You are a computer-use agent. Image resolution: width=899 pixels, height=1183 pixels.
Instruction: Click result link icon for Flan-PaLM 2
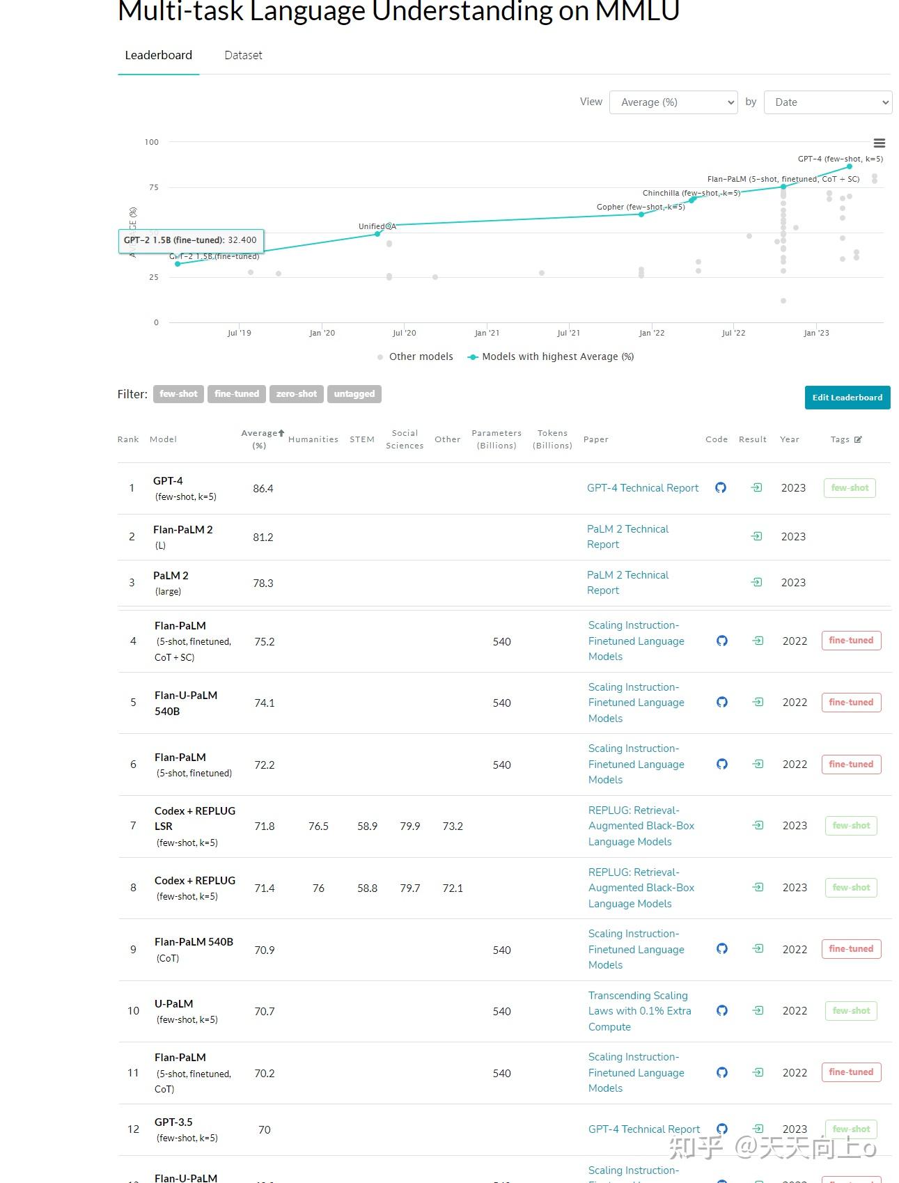pyautogui.click(x=756, y=536)
